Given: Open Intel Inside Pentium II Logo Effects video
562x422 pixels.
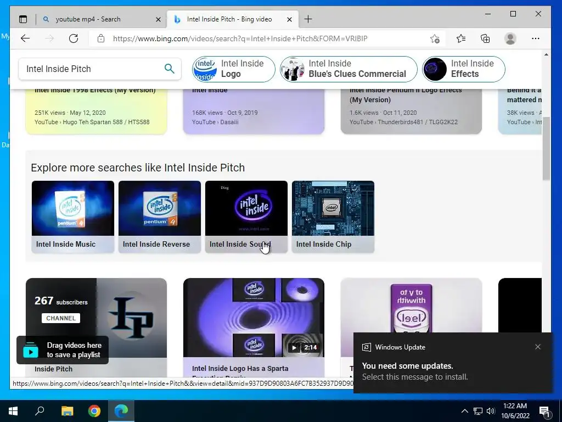Looking at the screenshot, I should coord(411,110).
